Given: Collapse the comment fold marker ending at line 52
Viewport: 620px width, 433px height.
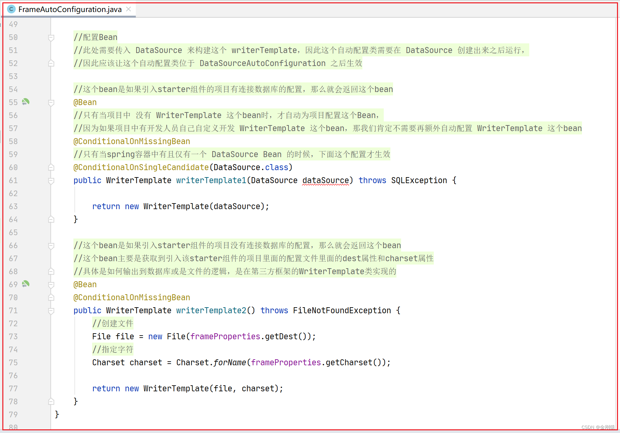Looking at the screenshot, I should [51, 63].
